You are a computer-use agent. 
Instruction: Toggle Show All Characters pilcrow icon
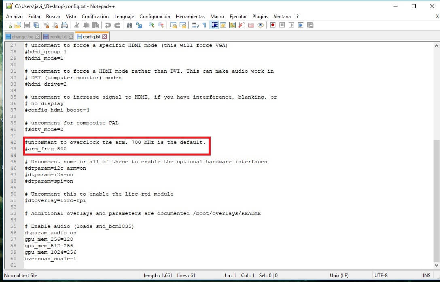pos(204,25)
